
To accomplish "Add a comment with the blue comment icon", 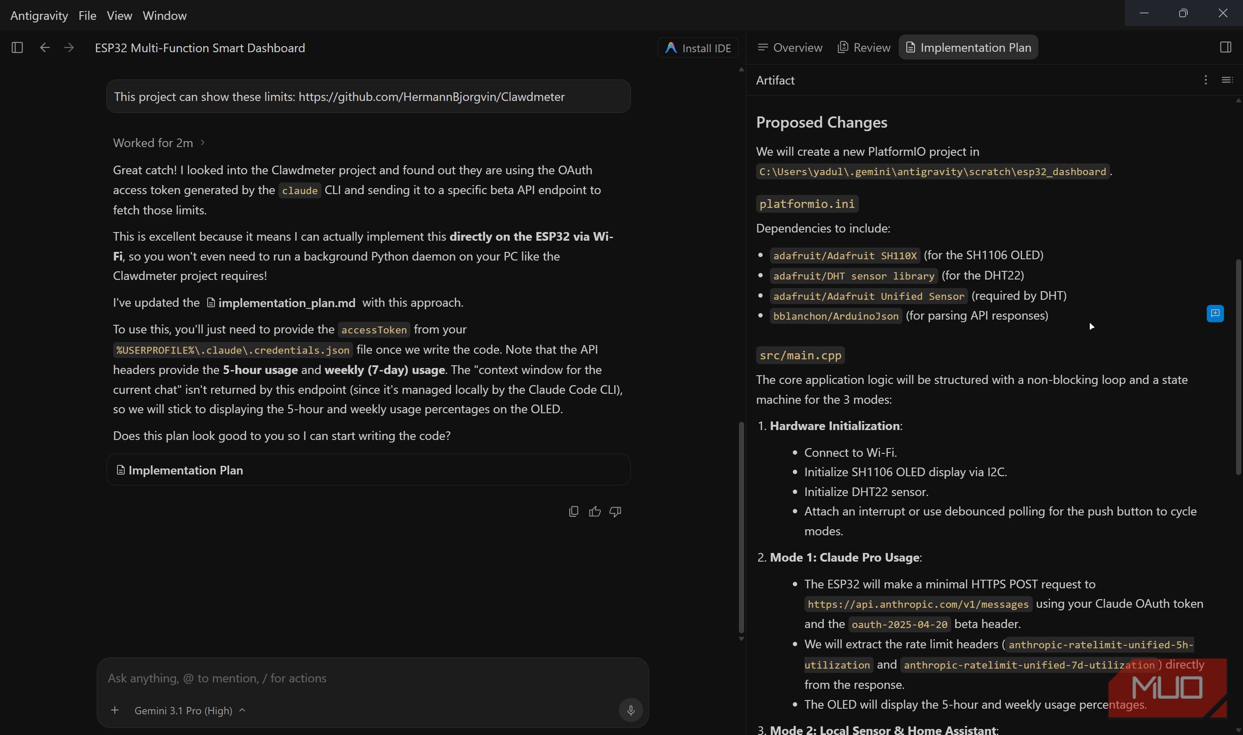I will [x=1215, y=314].
